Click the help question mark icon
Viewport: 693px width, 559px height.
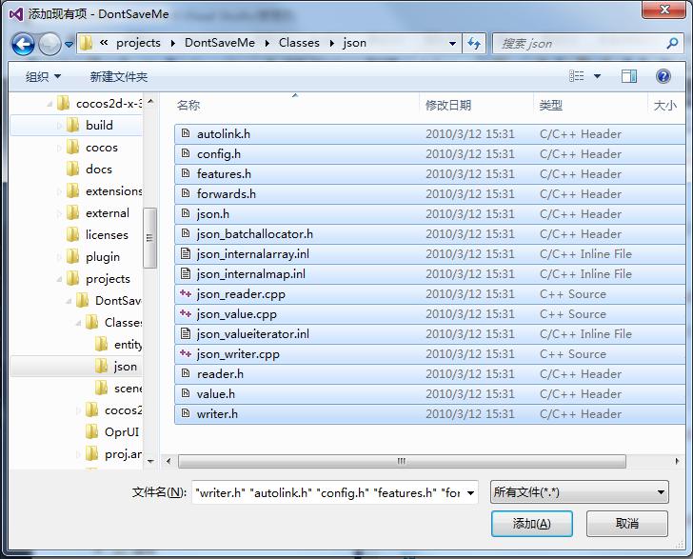[663, 76]
